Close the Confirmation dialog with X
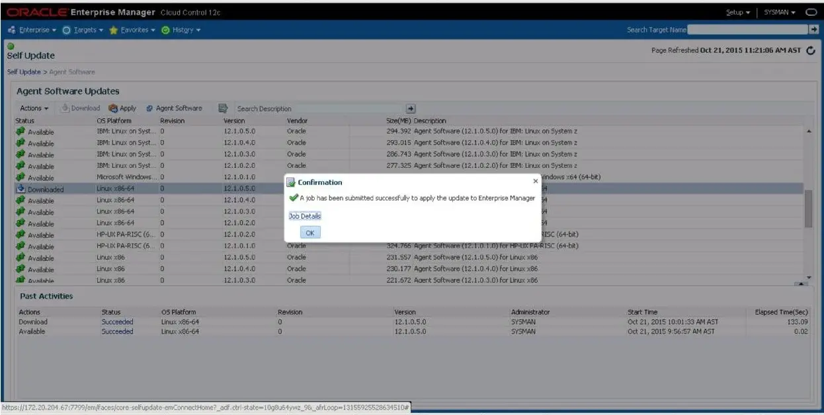Screen dimensions: 824x415 point(536,180)
